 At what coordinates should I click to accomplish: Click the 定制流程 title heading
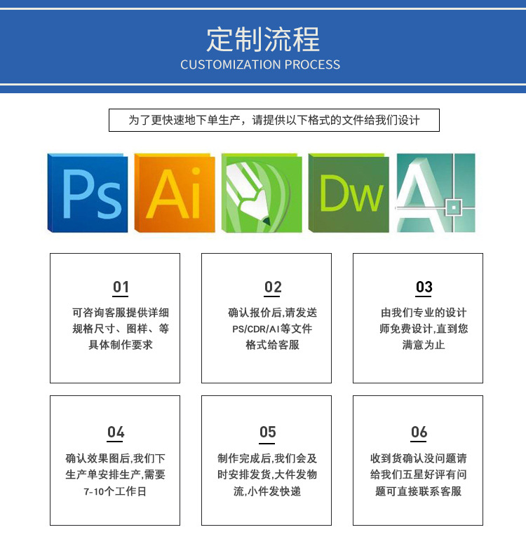click(x=263, y=39)
